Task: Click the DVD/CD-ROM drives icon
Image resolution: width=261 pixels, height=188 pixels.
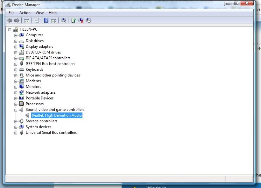Action: 21,52
